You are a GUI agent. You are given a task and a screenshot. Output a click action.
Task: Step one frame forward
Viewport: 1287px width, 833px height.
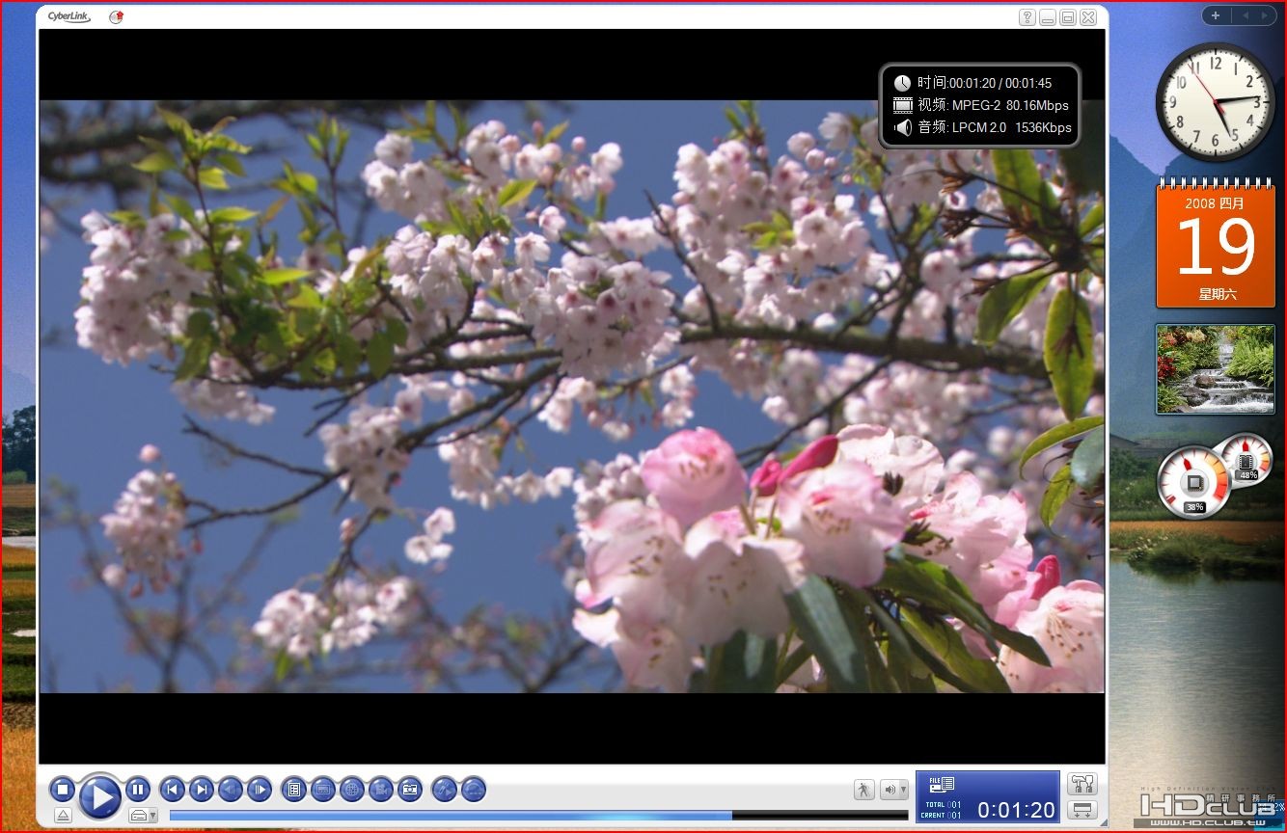coord(260,790)
